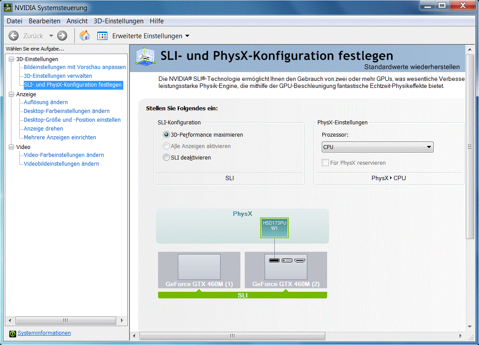Open the Datei menu

pos(15,21)
